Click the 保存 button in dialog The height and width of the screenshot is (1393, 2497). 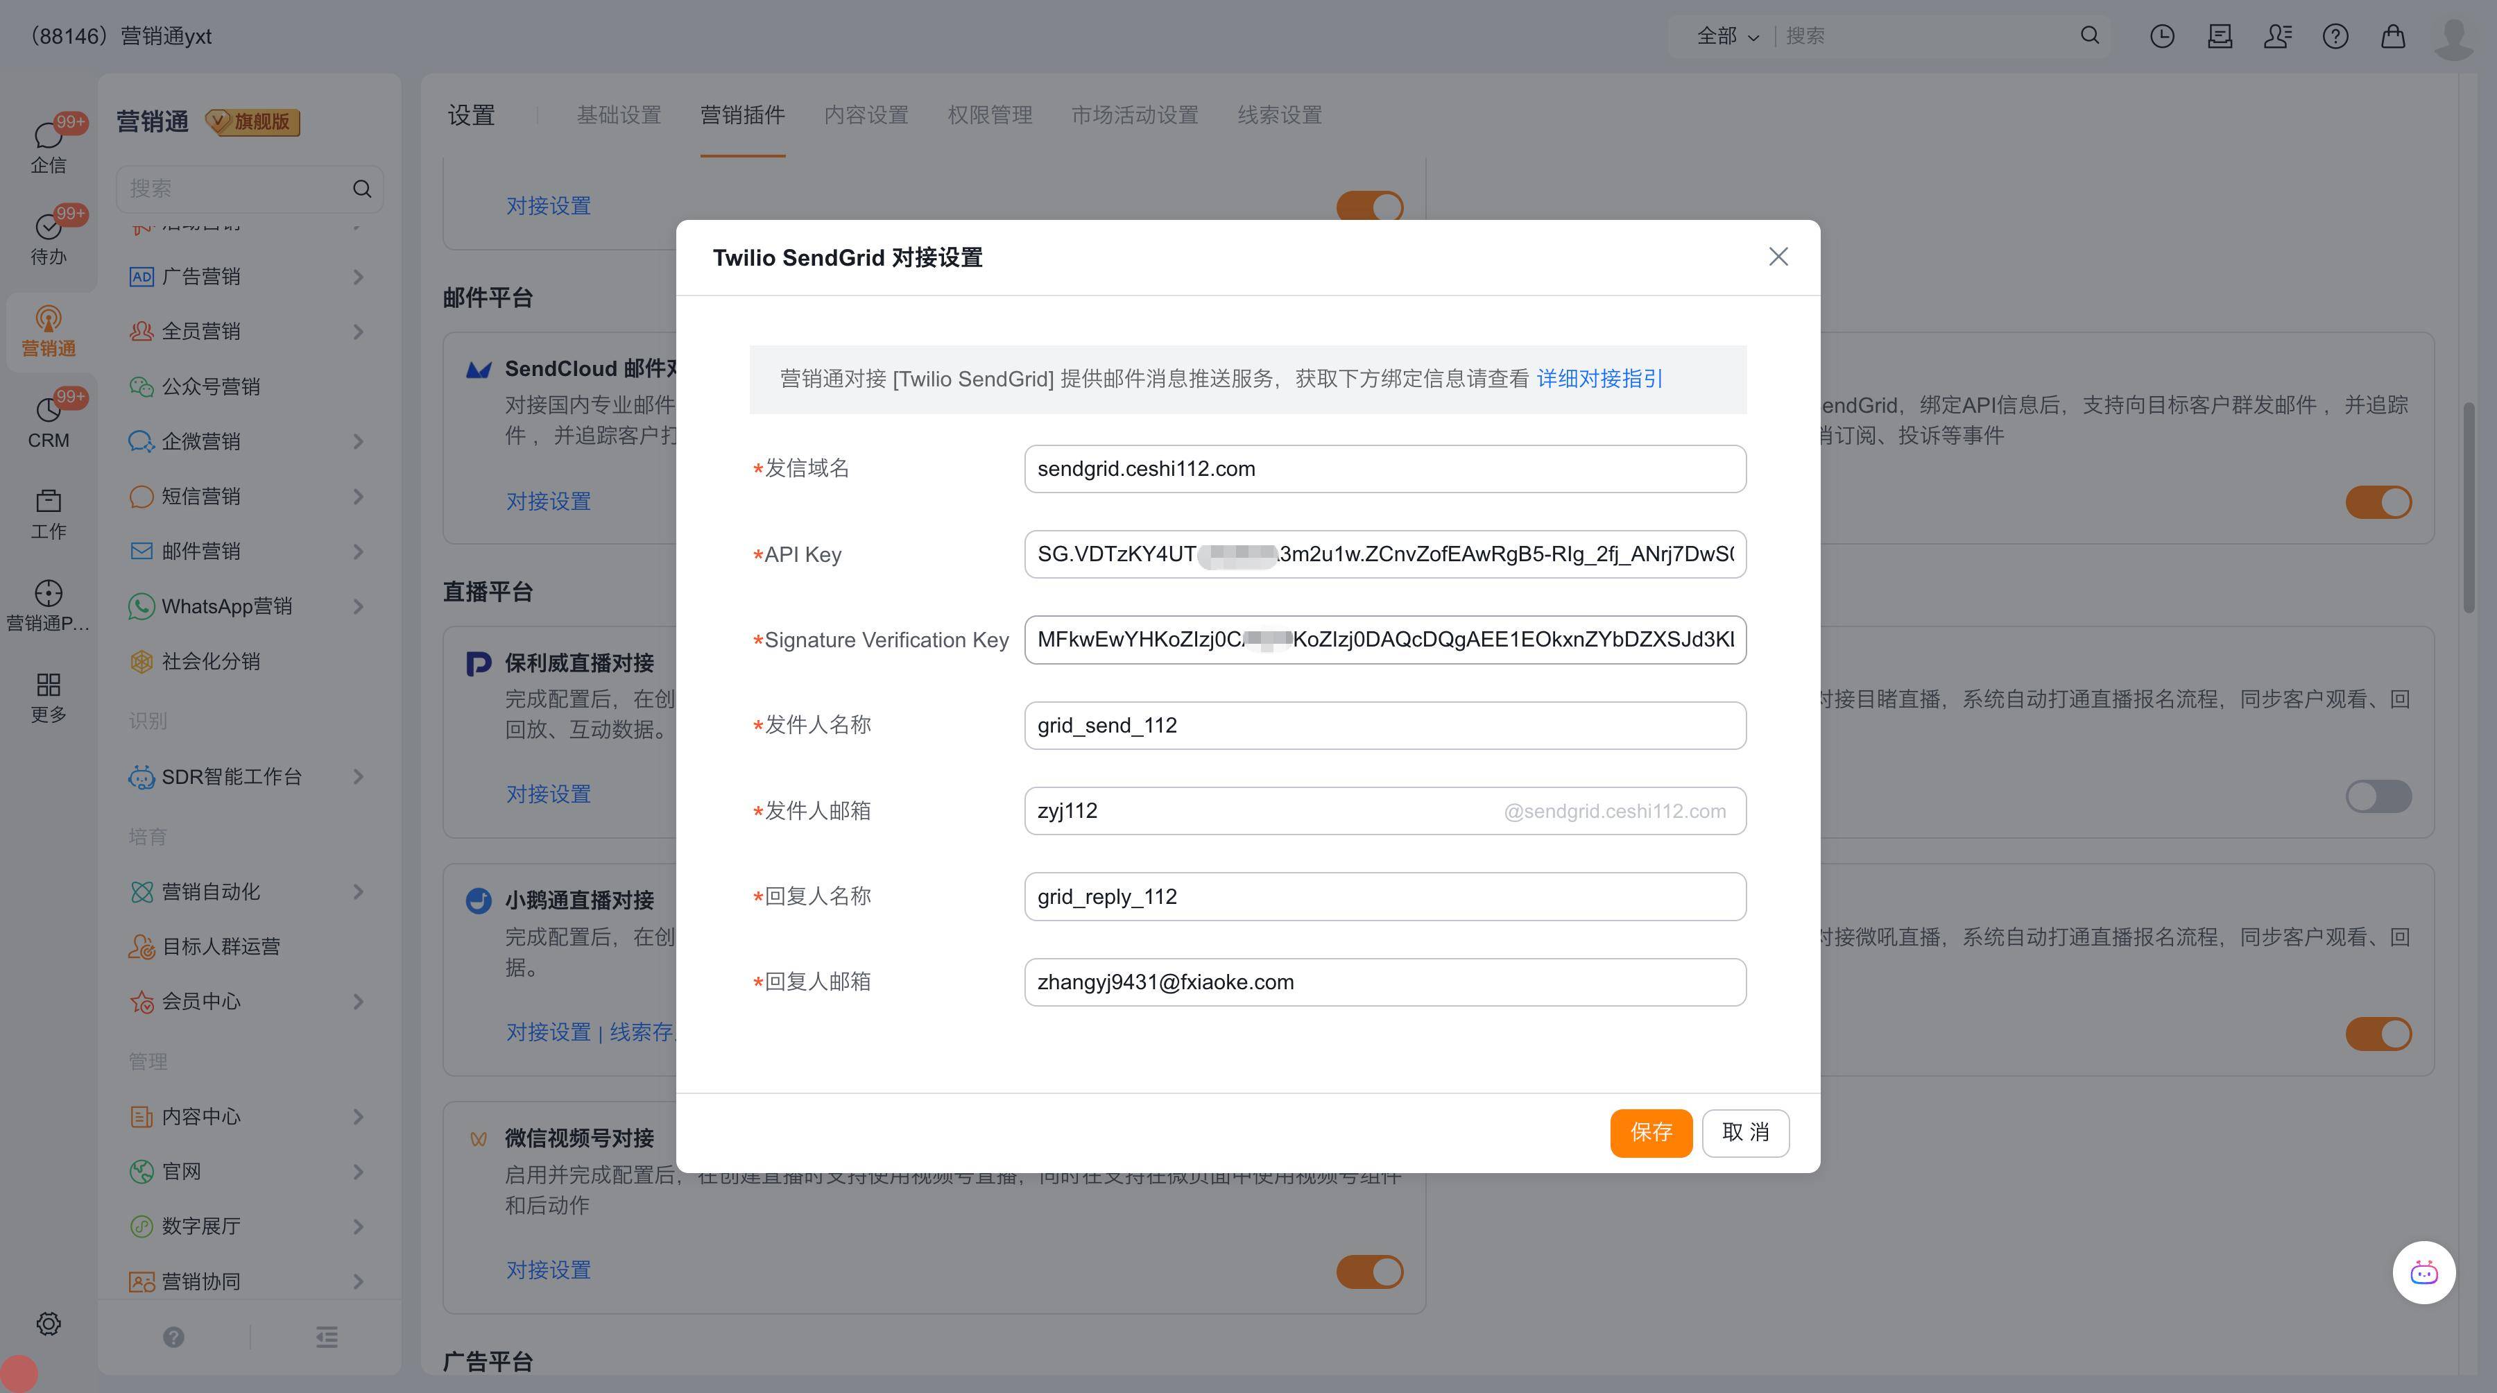(1650, 1132)
